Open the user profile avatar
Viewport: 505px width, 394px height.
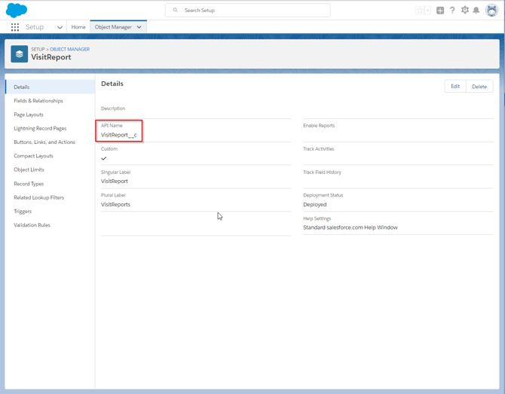pyautogui.click(x=491, y=11)
